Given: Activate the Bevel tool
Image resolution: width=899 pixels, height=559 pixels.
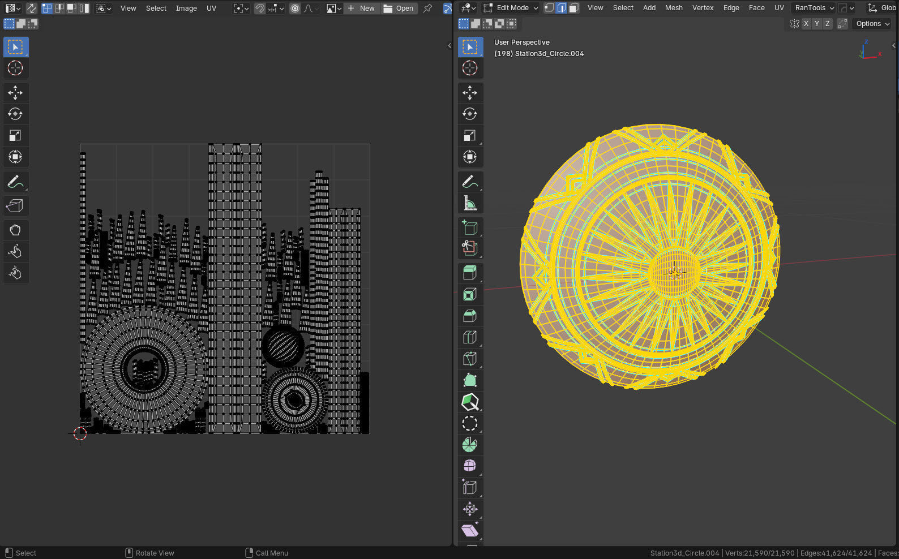Looking at the screenshot, I should [470, 316].
